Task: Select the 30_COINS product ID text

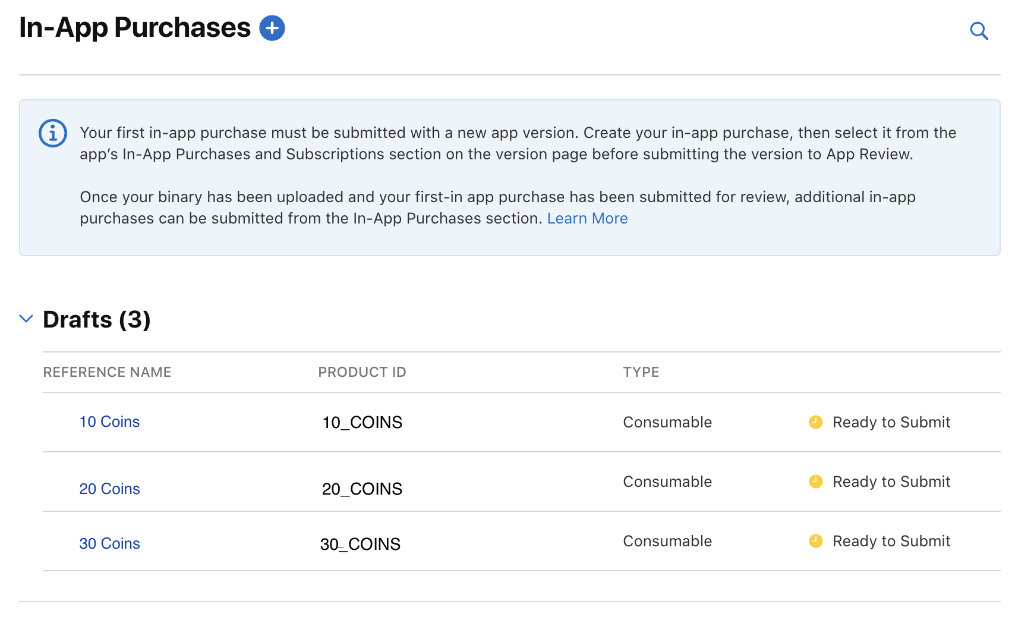Action: click(x=360, y=545)
